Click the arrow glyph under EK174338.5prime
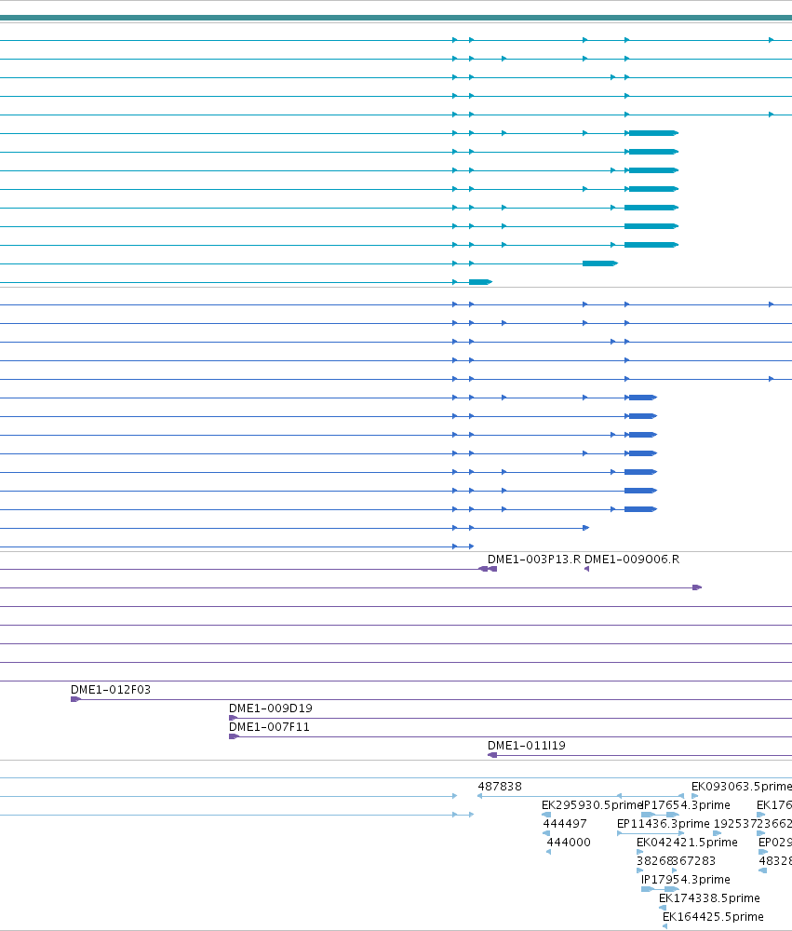The height and width of the screenshot is (931, 792). [663, 907]
